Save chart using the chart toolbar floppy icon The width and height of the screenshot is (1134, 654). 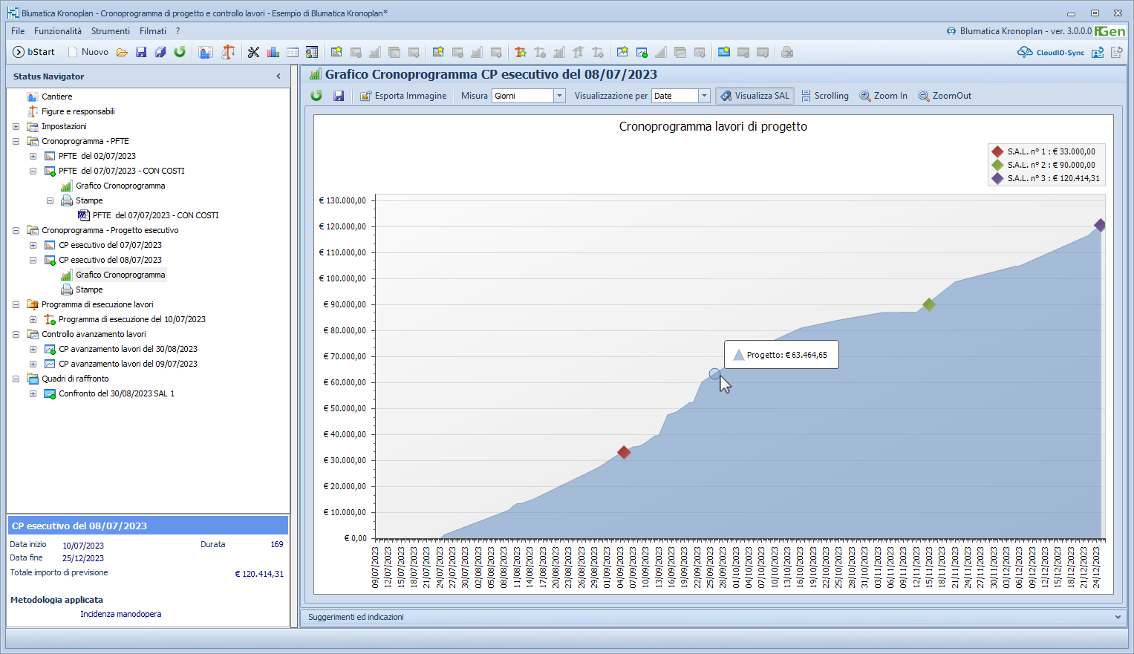[339, 96]
